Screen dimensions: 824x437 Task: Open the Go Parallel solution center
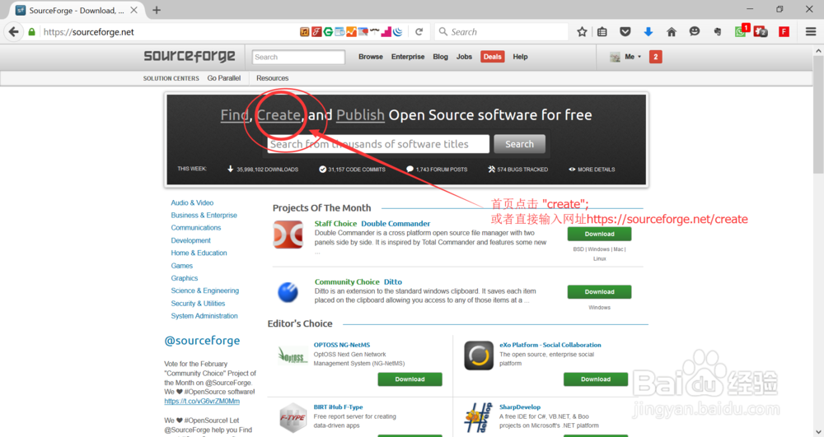(x=224, y=78)
